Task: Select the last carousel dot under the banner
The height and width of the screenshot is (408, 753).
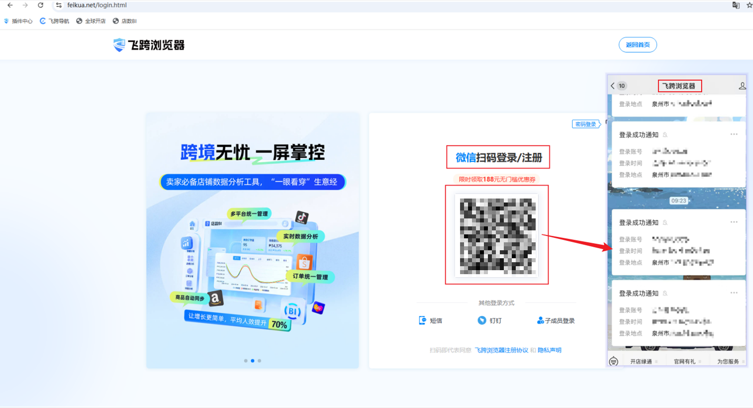Action: pyautogui.click(x=259, y=361)
